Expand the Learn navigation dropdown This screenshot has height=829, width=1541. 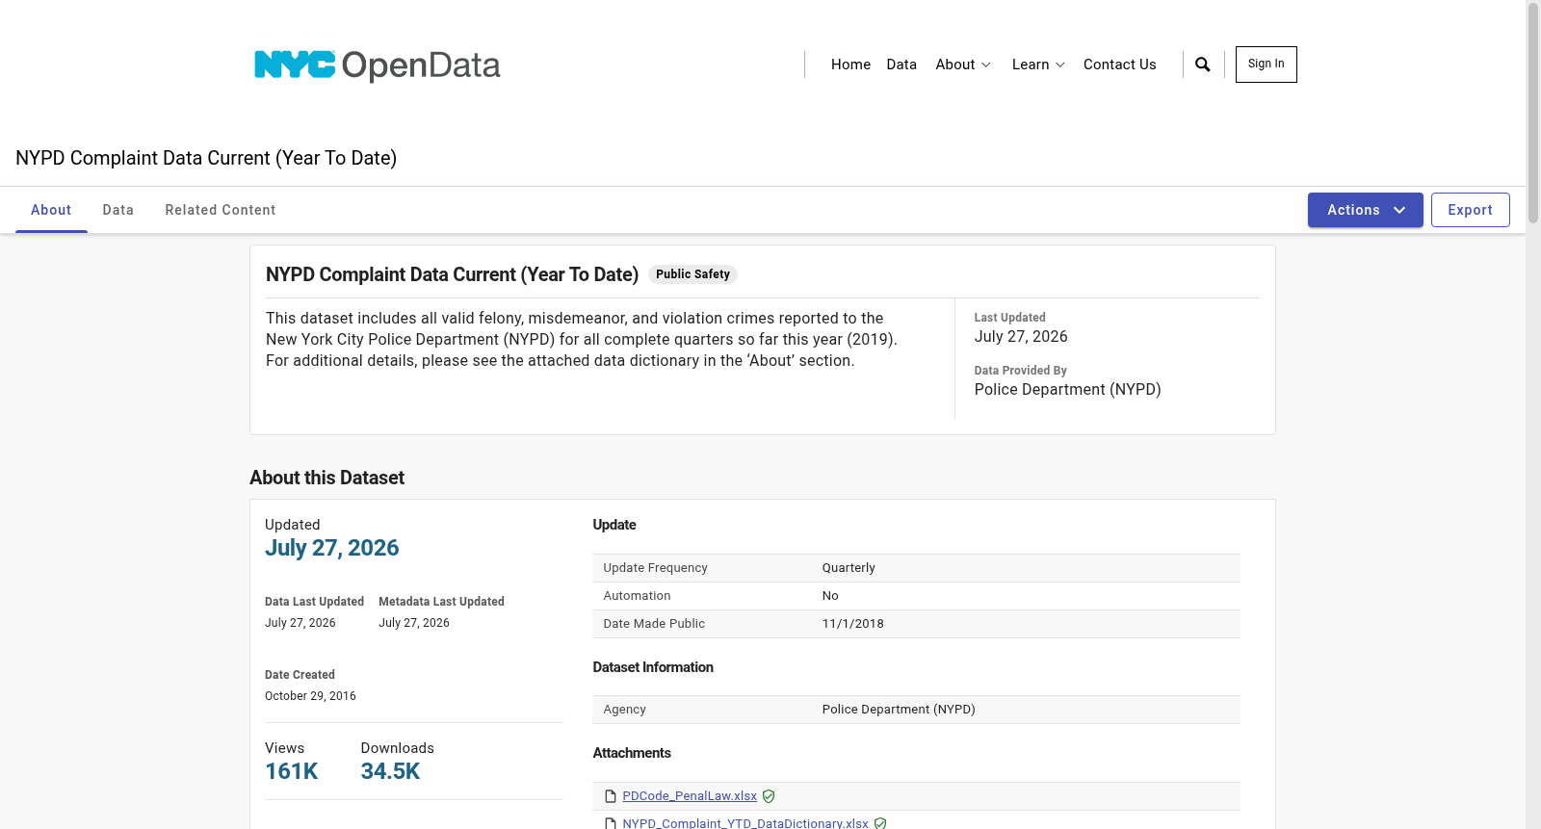1038,65
